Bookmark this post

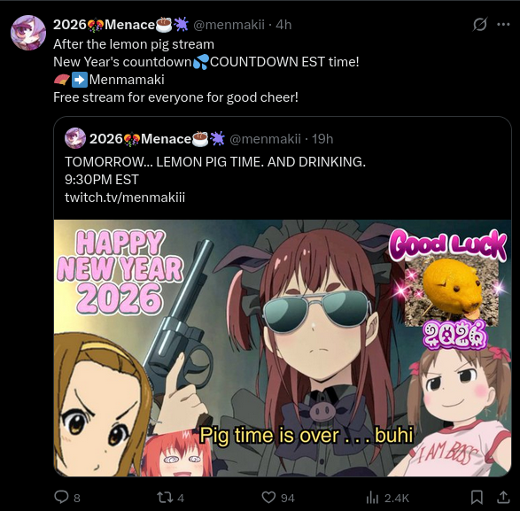[x=477, y=497]
